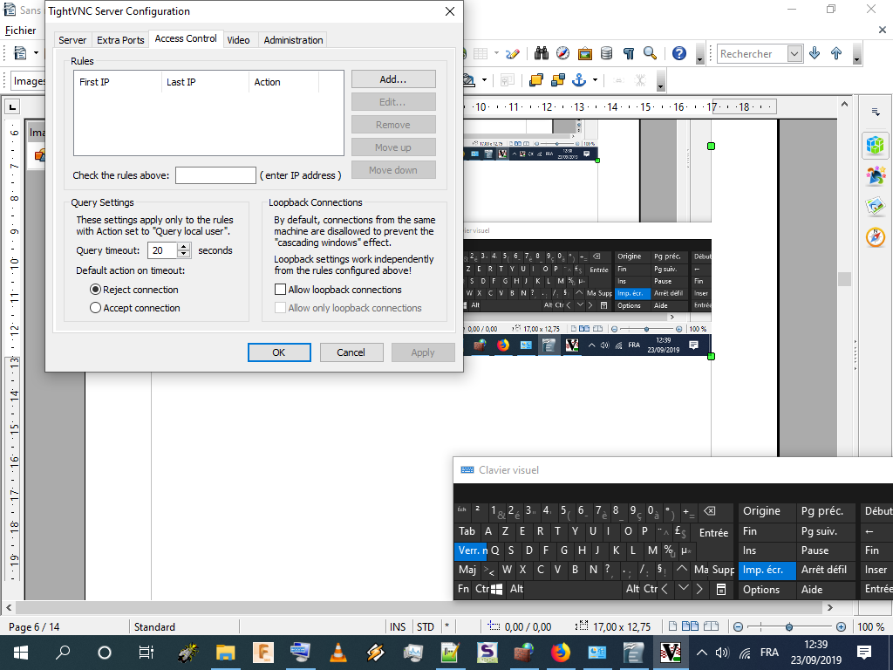Open the Fichier menu
The image size is (893, 670).
21,31
